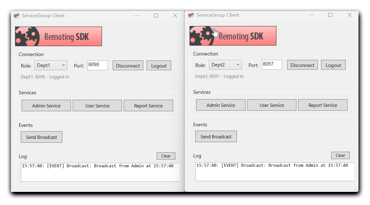Close the left ServiceGroup Client window

point(175,16)
